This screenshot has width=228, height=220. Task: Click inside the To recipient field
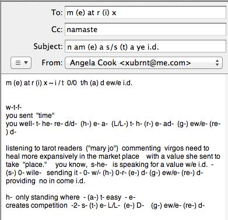click(x=145, y=13)
